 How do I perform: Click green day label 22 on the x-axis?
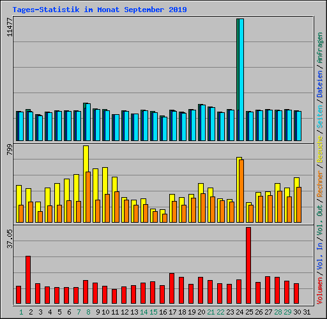[x=220, y=312]
